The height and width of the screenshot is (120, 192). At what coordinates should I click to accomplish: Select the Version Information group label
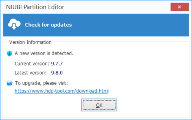click(x=30, y=42)
